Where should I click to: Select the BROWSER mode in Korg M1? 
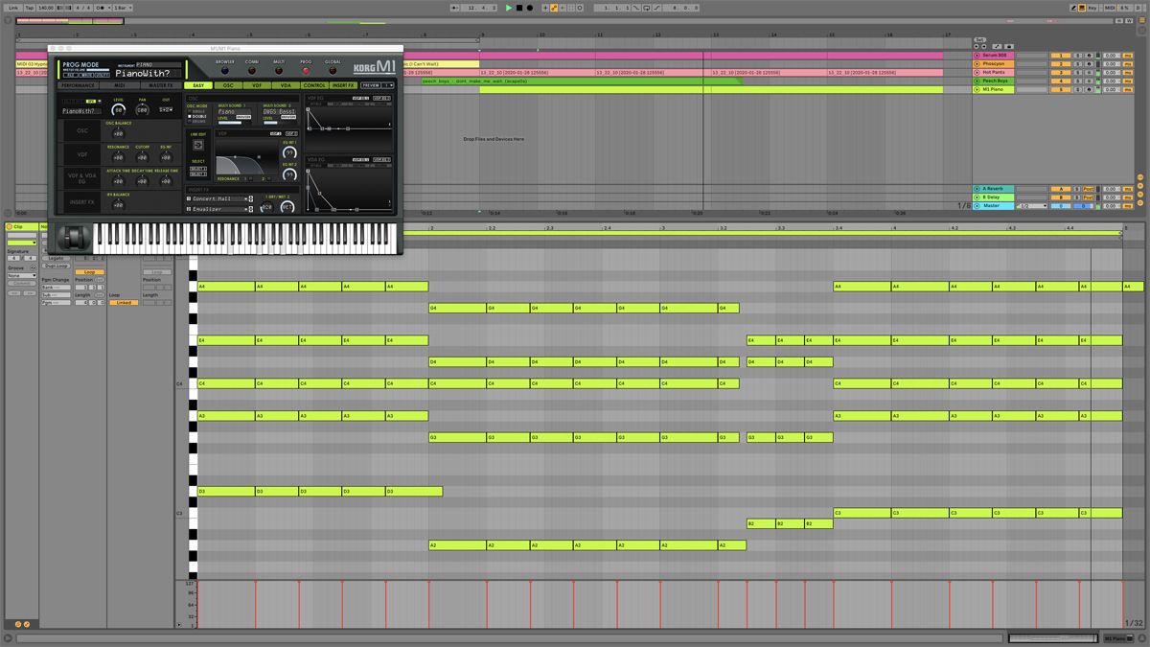[x=225, y=71]
